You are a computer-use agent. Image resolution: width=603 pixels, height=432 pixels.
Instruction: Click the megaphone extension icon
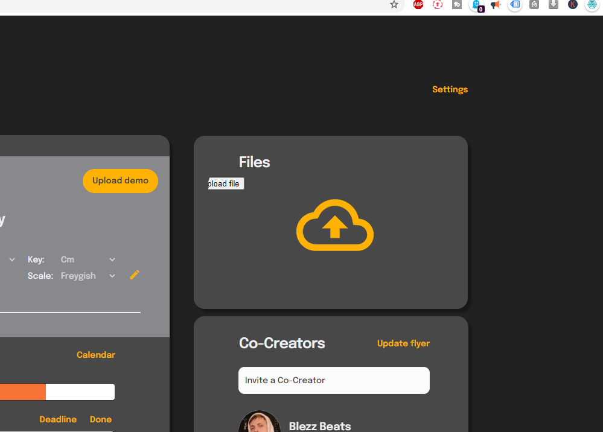(x=496, y=5)
